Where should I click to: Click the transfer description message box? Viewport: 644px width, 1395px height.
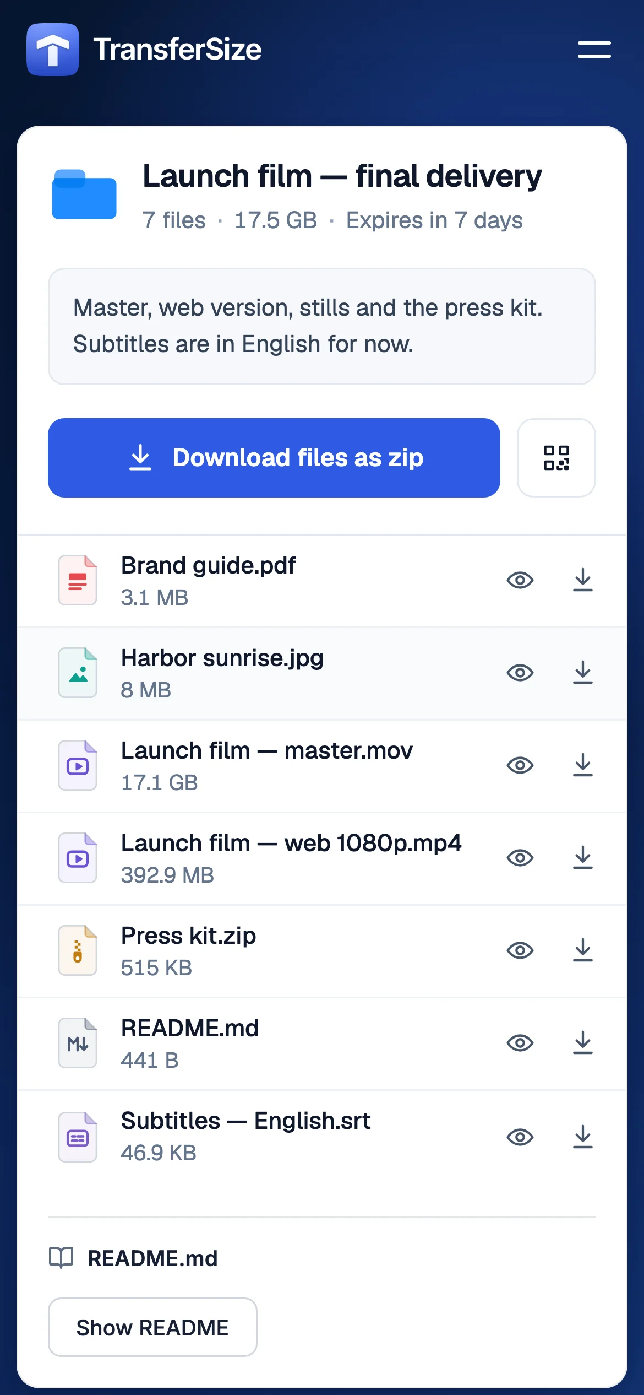[x=322, y=326]
